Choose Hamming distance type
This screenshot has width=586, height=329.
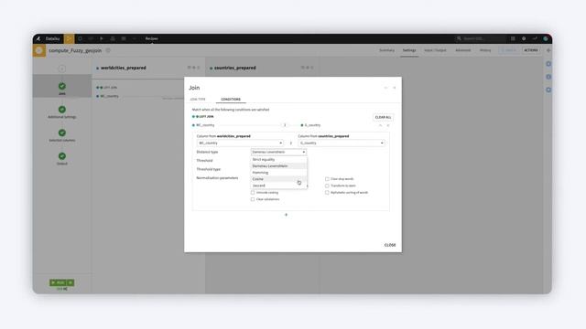pos(278,173)
